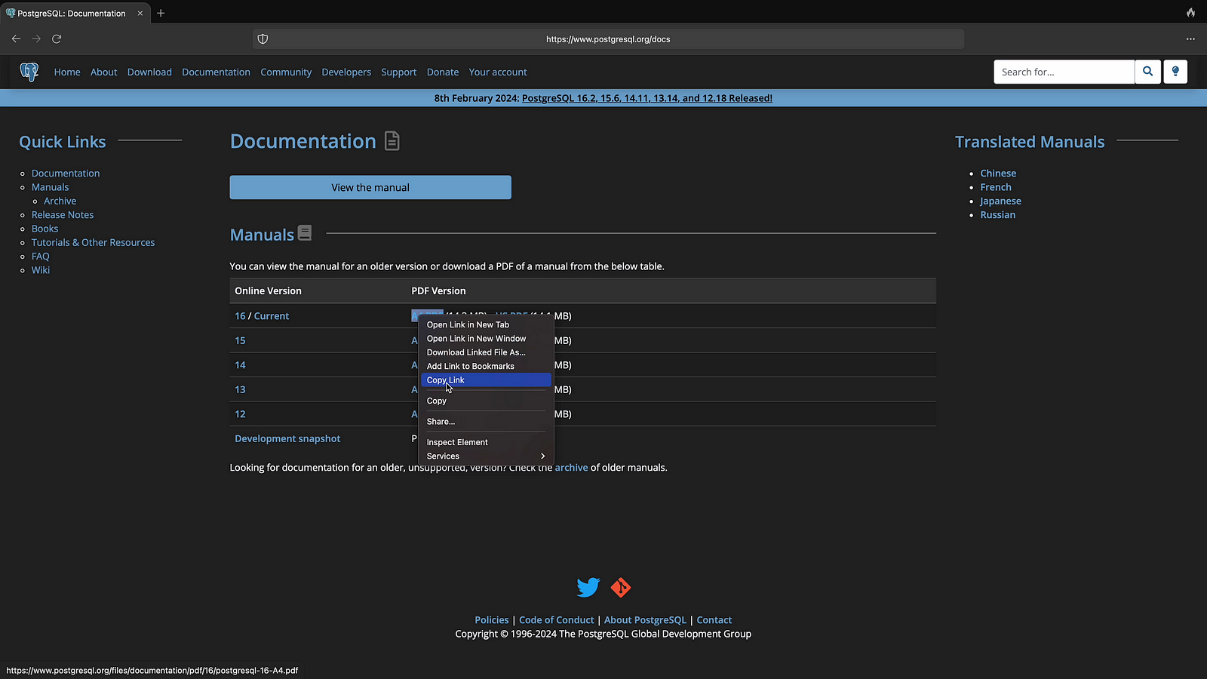Open the Release Notes quick link
Image resolution: width=1207 pixels, height=679 pixels.
coord(63,215)
